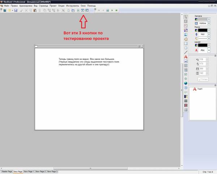Viewport: 217px width, 174px height.
Task: Click the green next page navigation arrow
Action: (112, 11)
